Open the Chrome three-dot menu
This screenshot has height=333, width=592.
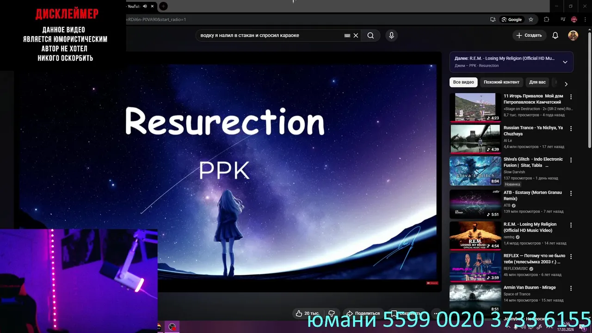pos(586,19)
